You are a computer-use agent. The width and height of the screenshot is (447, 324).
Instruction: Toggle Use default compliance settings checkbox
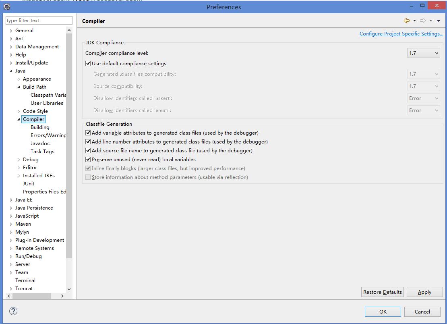[x=88, y=64]
